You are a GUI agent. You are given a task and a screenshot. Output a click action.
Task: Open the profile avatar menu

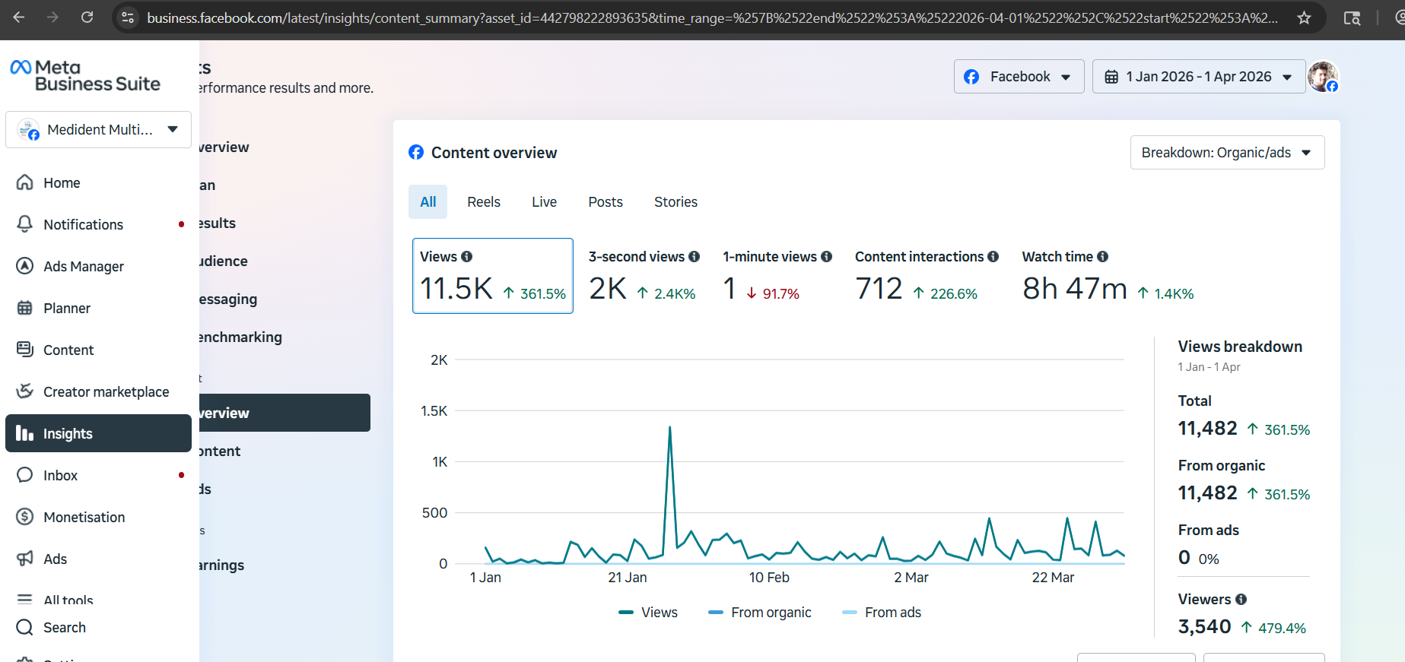[x=1323, y=77]
